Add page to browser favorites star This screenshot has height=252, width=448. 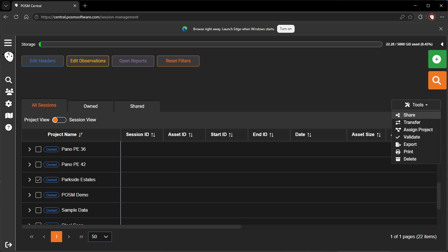(410, 17)
